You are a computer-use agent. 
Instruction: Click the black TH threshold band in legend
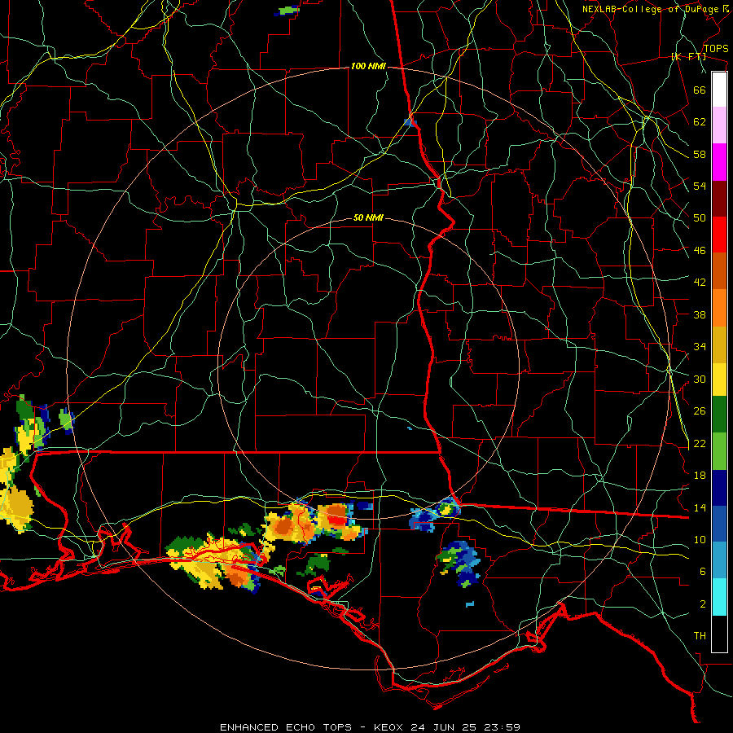click(719, 634)
